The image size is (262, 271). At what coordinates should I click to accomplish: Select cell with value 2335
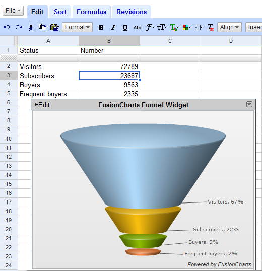[x=109, y=94]
